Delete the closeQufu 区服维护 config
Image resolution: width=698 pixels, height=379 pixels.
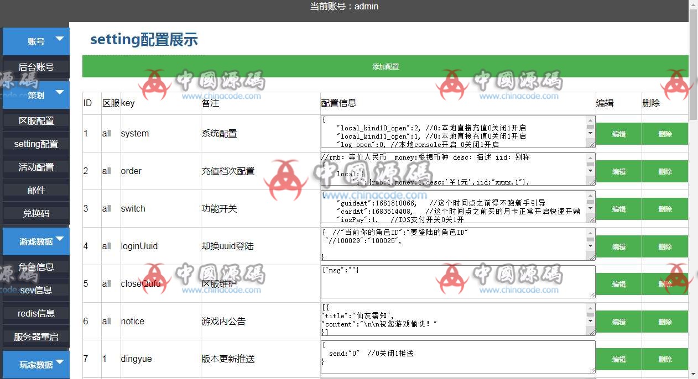point(665,283)
